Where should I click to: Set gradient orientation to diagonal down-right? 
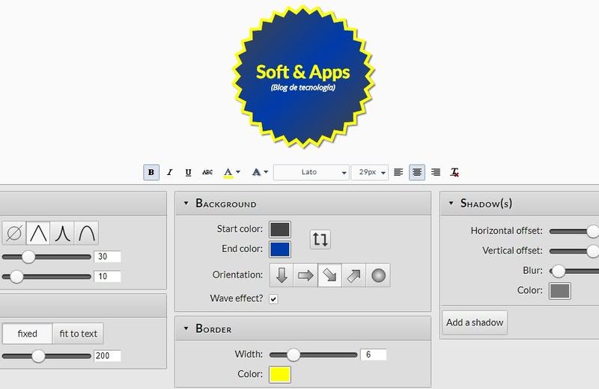tap(329, 275)
